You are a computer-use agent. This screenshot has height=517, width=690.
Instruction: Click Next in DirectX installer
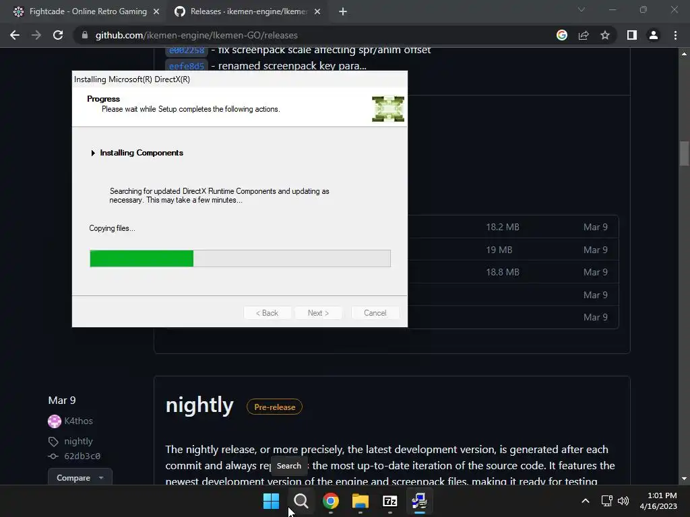pos(318,313)
